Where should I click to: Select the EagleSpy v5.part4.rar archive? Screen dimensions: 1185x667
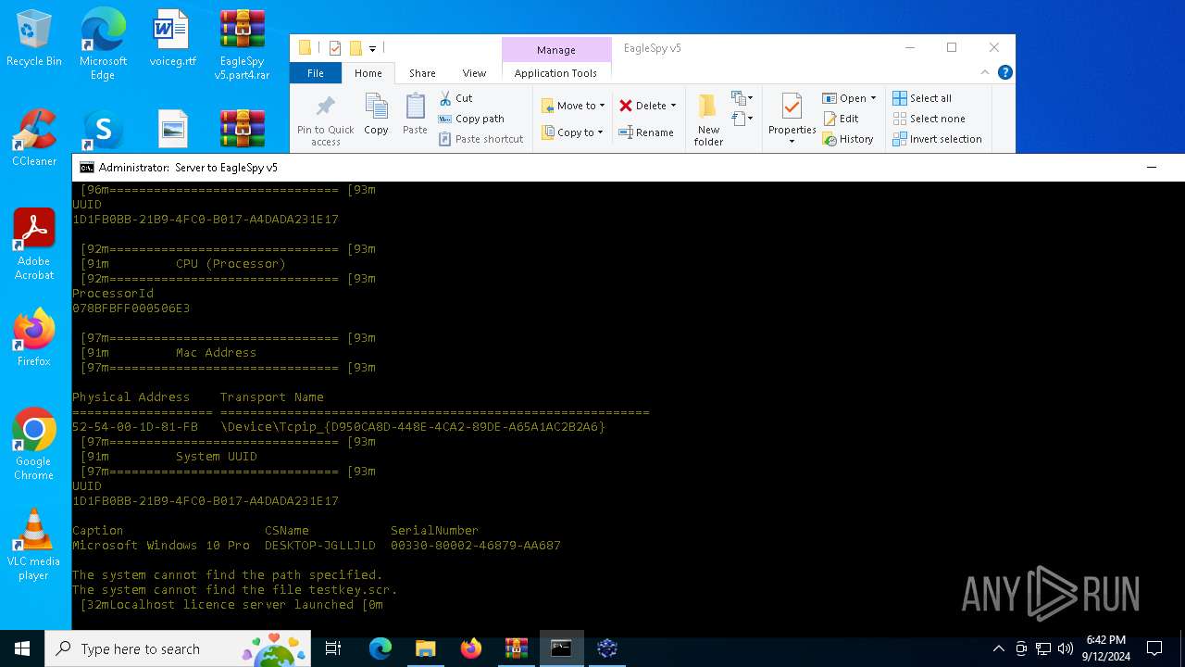[242, 44]
